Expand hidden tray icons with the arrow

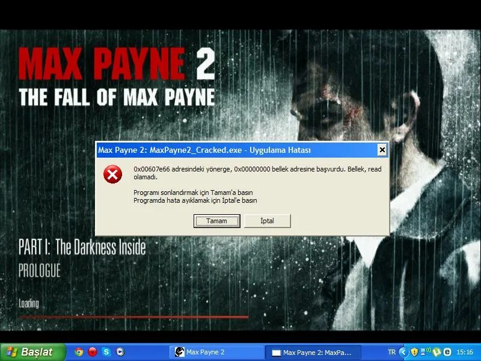click(x=403, y=352)
